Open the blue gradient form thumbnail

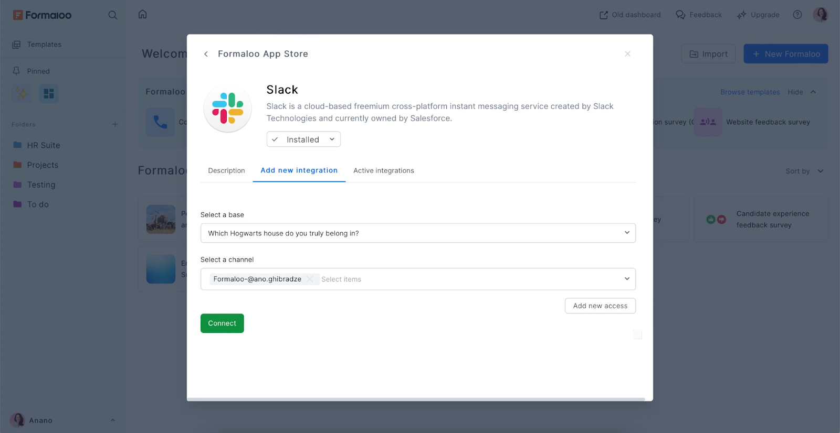pos(161,269)
